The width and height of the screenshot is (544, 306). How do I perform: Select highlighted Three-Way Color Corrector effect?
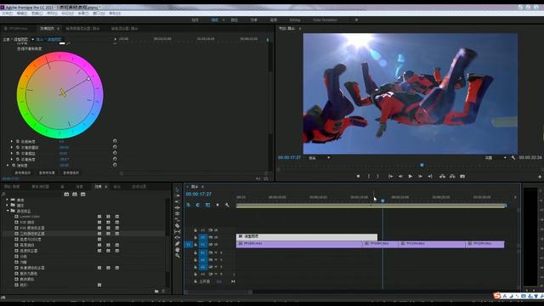[x=32, y=234]
